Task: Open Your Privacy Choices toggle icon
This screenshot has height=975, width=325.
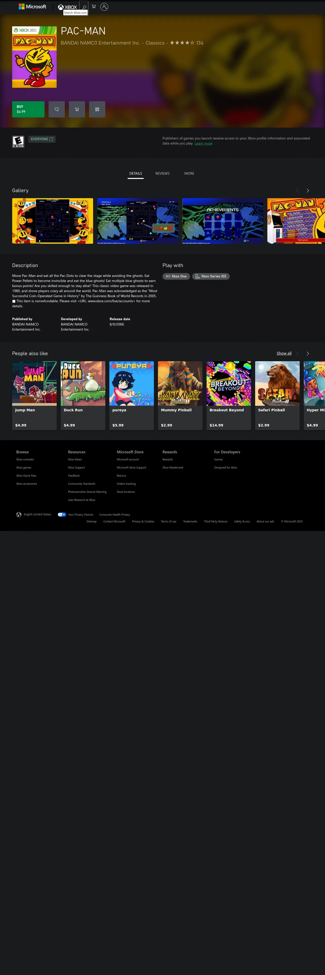Action: (x=62, y=515)
